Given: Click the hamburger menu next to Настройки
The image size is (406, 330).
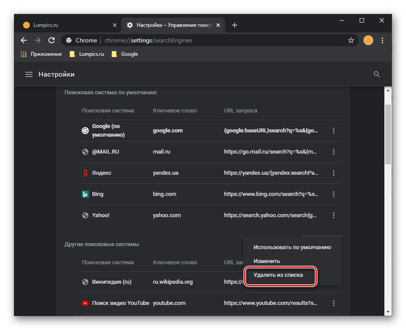Looking at the screenshot, I should (x=29, y=74).
